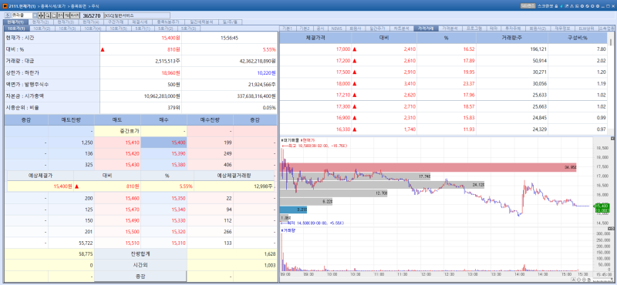Click the first round circle icon in title bar

point(582,6)
